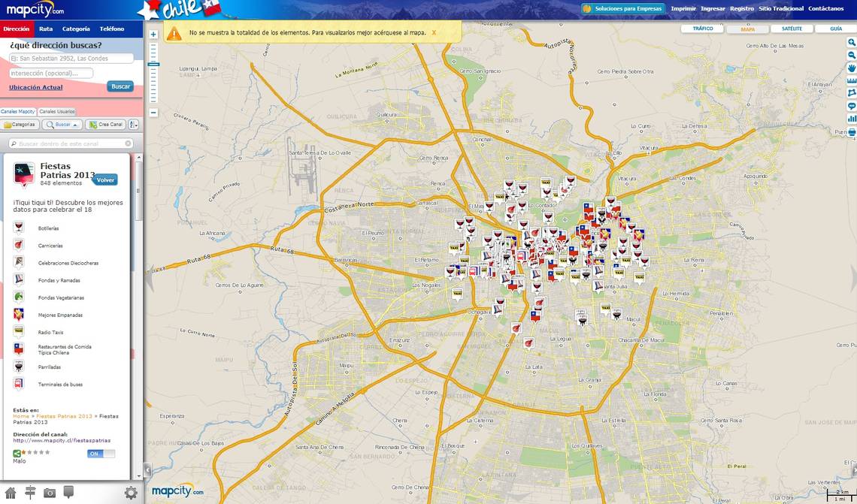The height and width of the screenshot is (504, 857).
Task: Click the Fiestas Patrias 2013 channel thumbnail
Action: (x=24, y=174)
